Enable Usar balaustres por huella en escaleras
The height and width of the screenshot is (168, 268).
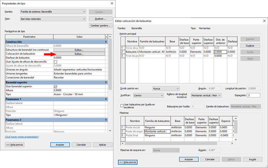point(121,106)
